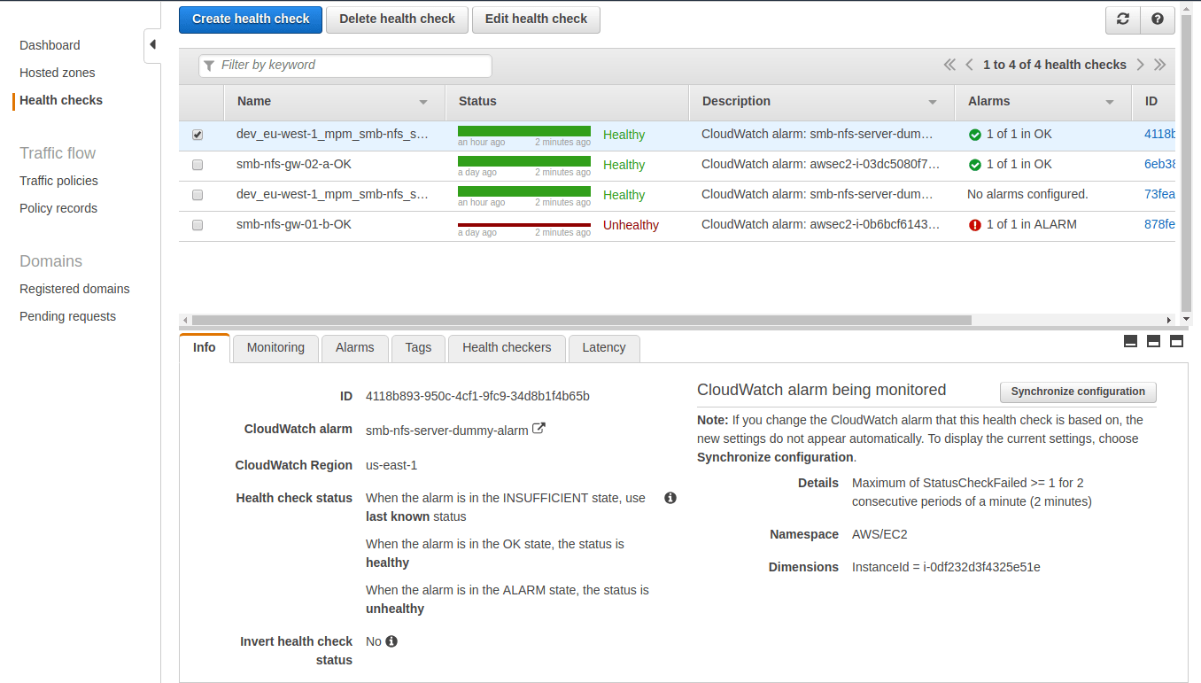Collapse the left navigation sidebar
Image resolution: width=1201 pixels, height=683 pixels.
click(x=151, y=43)
